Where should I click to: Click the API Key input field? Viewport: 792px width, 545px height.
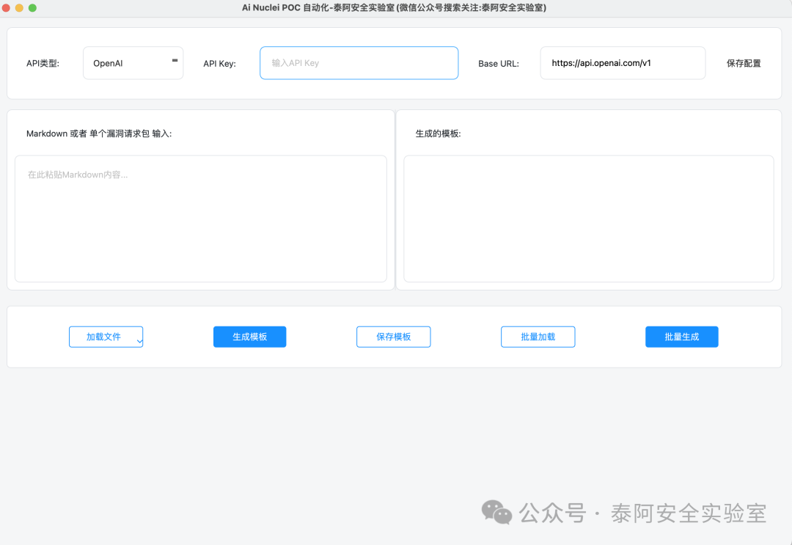pyautogui.click(x=359, y=63)
